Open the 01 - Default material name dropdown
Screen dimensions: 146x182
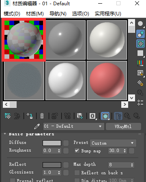74,126
